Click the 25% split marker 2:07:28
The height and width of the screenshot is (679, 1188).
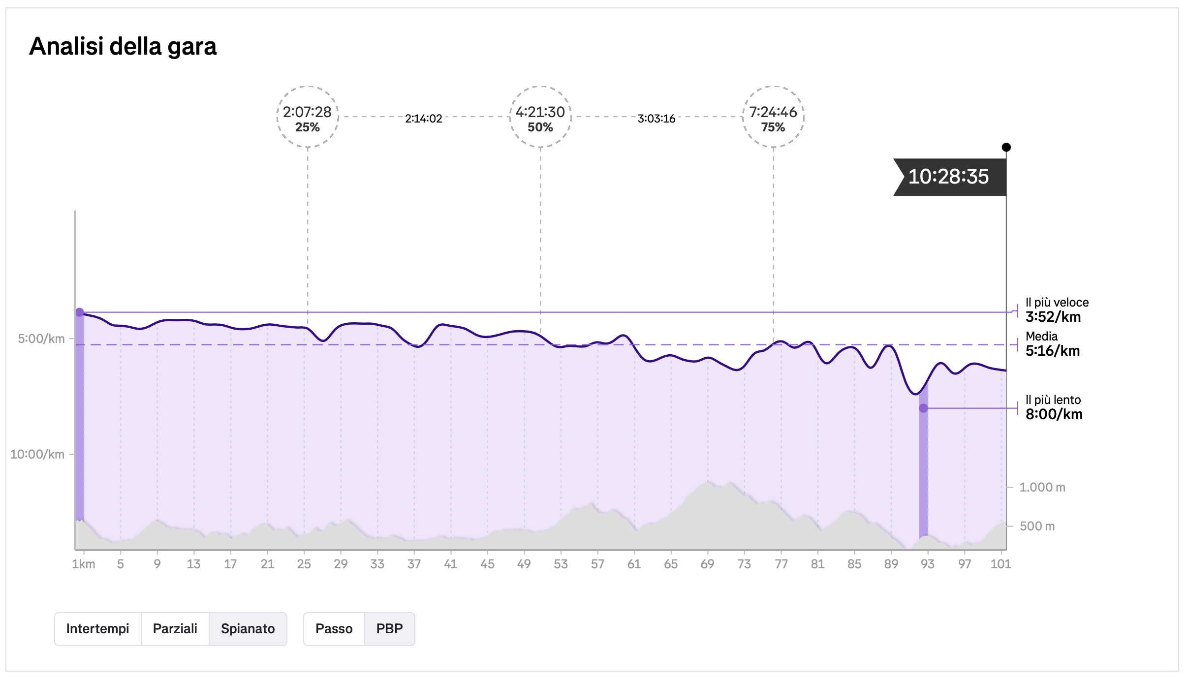tap(308, 117)
